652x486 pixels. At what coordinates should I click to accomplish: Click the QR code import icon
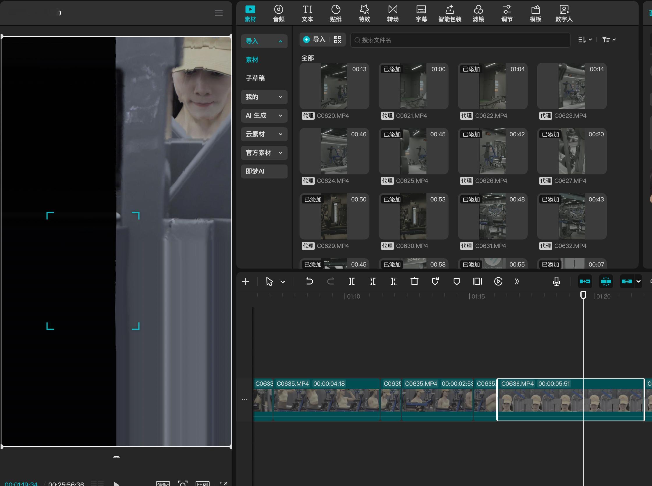[338, 40]
